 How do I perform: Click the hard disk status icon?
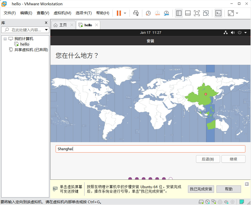[x=201, y=202]
